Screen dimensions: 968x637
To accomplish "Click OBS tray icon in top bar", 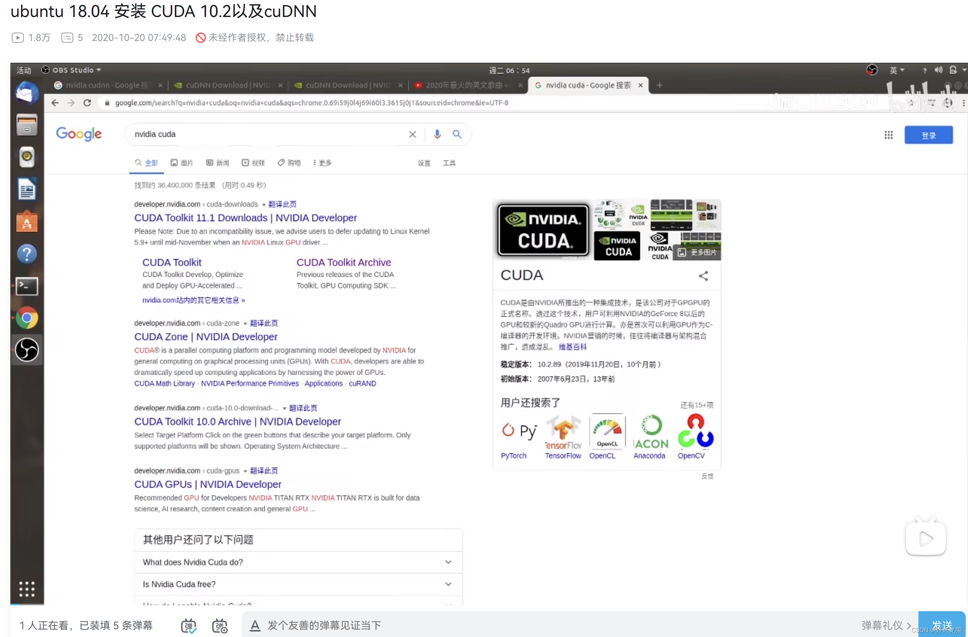I will [x=871, y=70].
